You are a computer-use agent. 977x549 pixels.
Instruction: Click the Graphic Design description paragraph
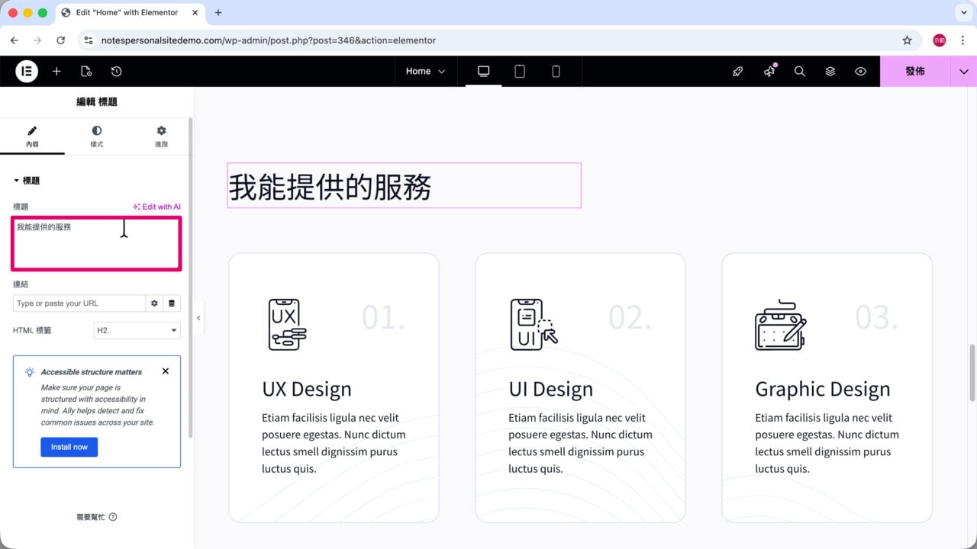(827, 443)
